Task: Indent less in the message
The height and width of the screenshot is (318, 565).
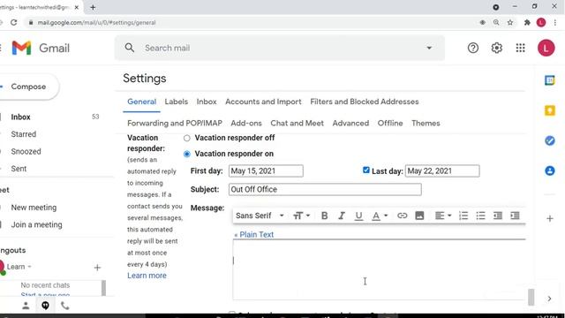Action: (x=498, y=216)
